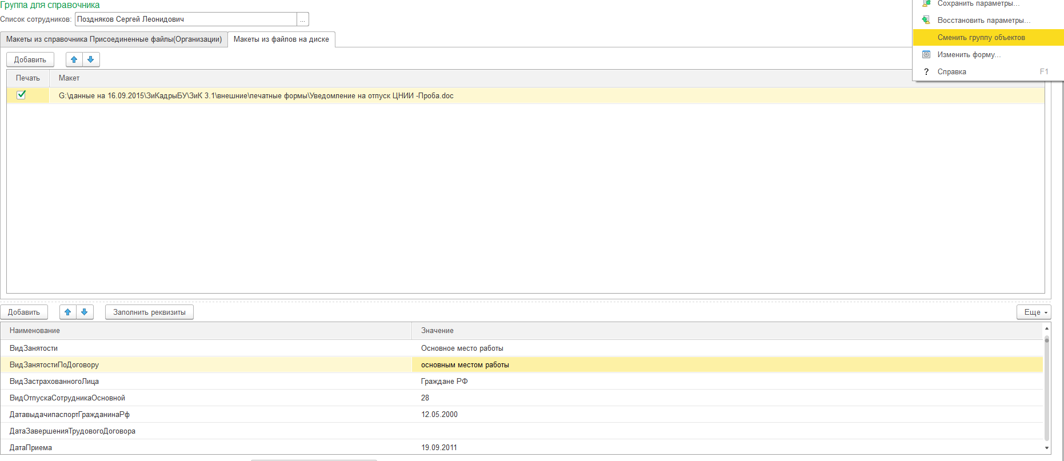Select the ВидЗастрахованногоЛица row name
Image resolution: width=1064 pixels, height=461 pixels.
(54, 382)
